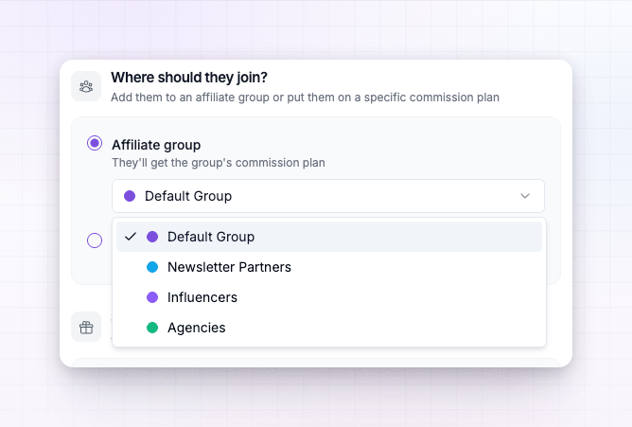Select the Affiliate group radio button
Image resolution: width=632 pixels, height=427 pixels.
tap(95, 143)
